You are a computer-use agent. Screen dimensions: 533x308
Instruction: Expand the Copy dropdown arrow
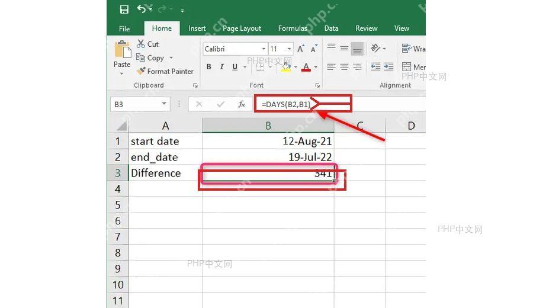point(171,58)
